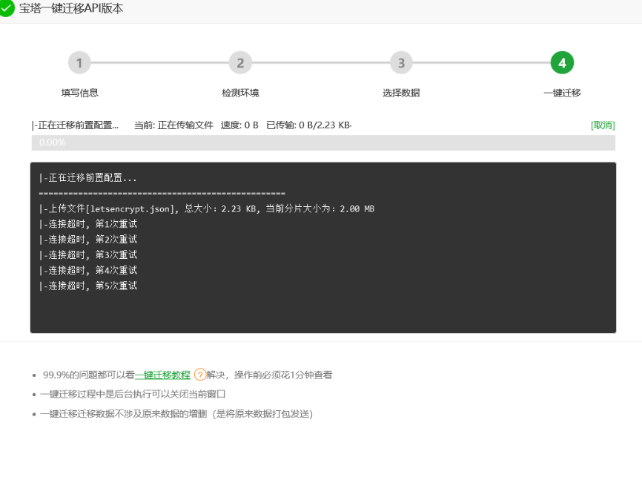
Task: Click the step 1 circle numbered 1
Action: pyautogui.click(x=79, y=62)
